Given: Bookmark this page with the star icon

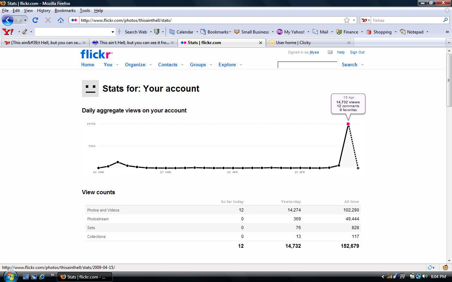Looking at the screenshot, I should (x=347, y=20).
